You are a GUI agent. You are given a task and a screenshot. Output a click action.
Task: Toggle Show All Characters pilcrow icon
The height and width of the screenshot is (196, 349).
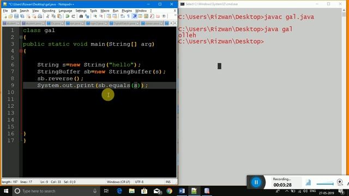(x=129, y=16)
